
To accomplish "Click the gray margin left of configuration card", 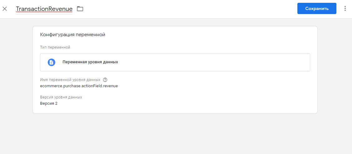I will (16, 70).
